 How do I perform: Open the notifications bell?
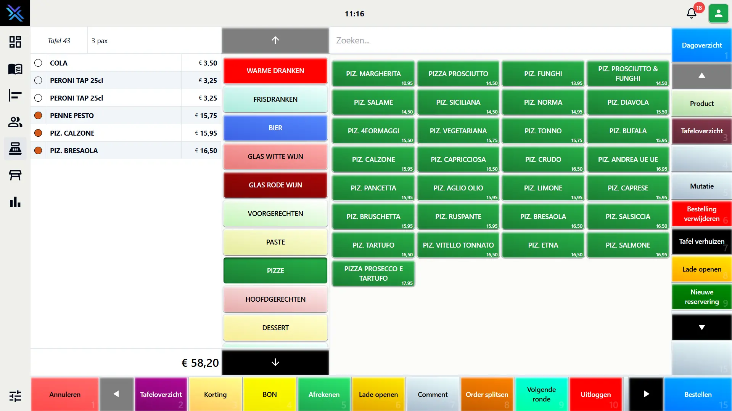[692, 14]
